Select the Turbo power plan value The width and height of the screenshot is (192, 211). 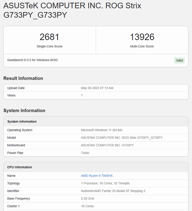pyautogui.click(x=85, y=153)
